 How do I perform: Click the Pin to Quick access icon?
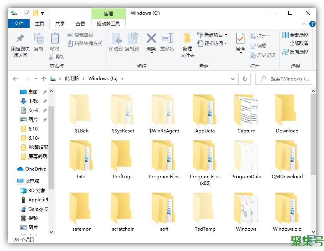tap(20, 38)
